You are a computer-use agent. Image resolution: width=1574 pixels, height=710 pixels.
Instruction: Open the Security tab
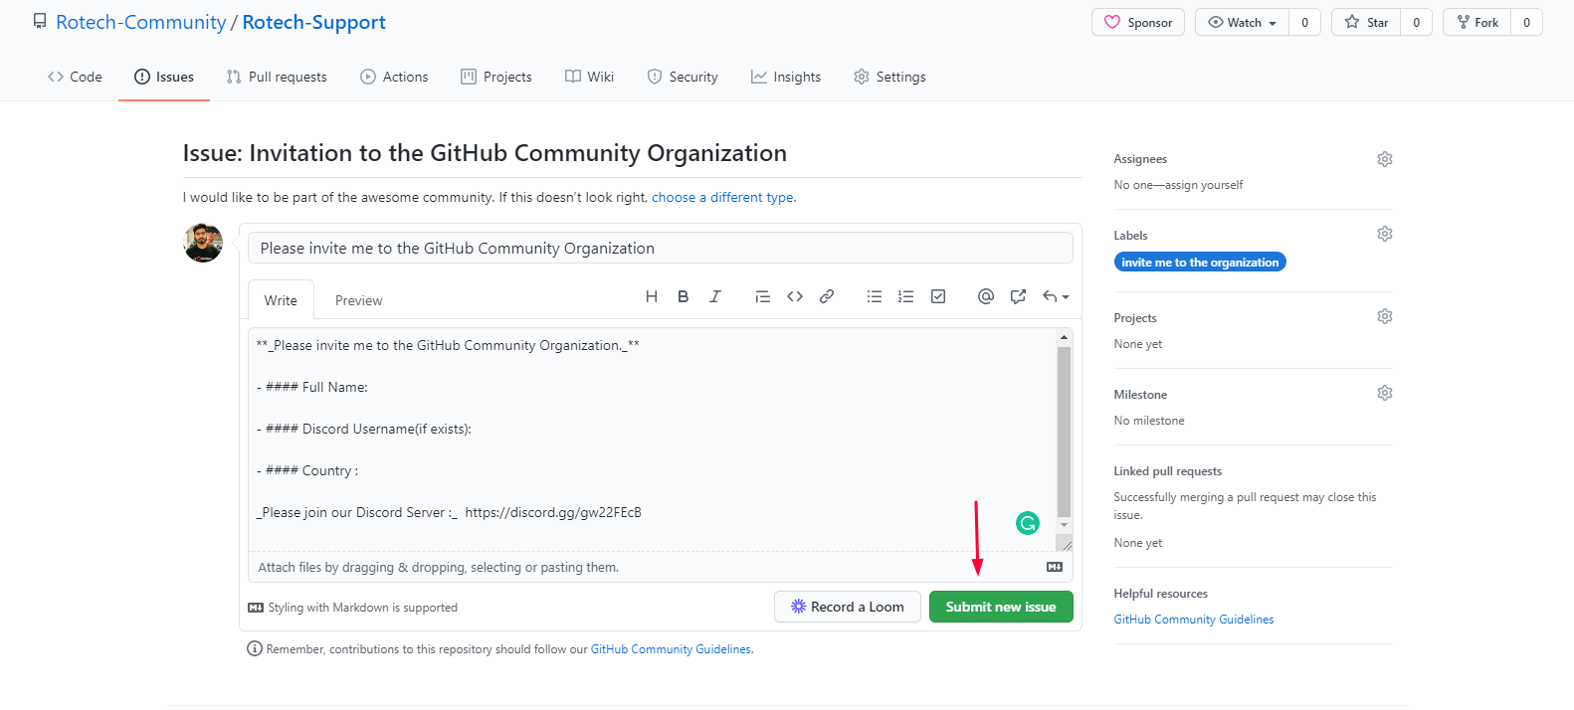[x=683, y=77]
